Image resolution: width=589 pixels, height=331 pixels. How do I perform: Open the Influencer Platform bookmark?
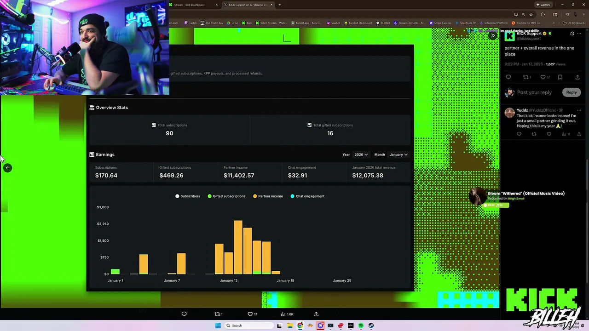[494, 23]
